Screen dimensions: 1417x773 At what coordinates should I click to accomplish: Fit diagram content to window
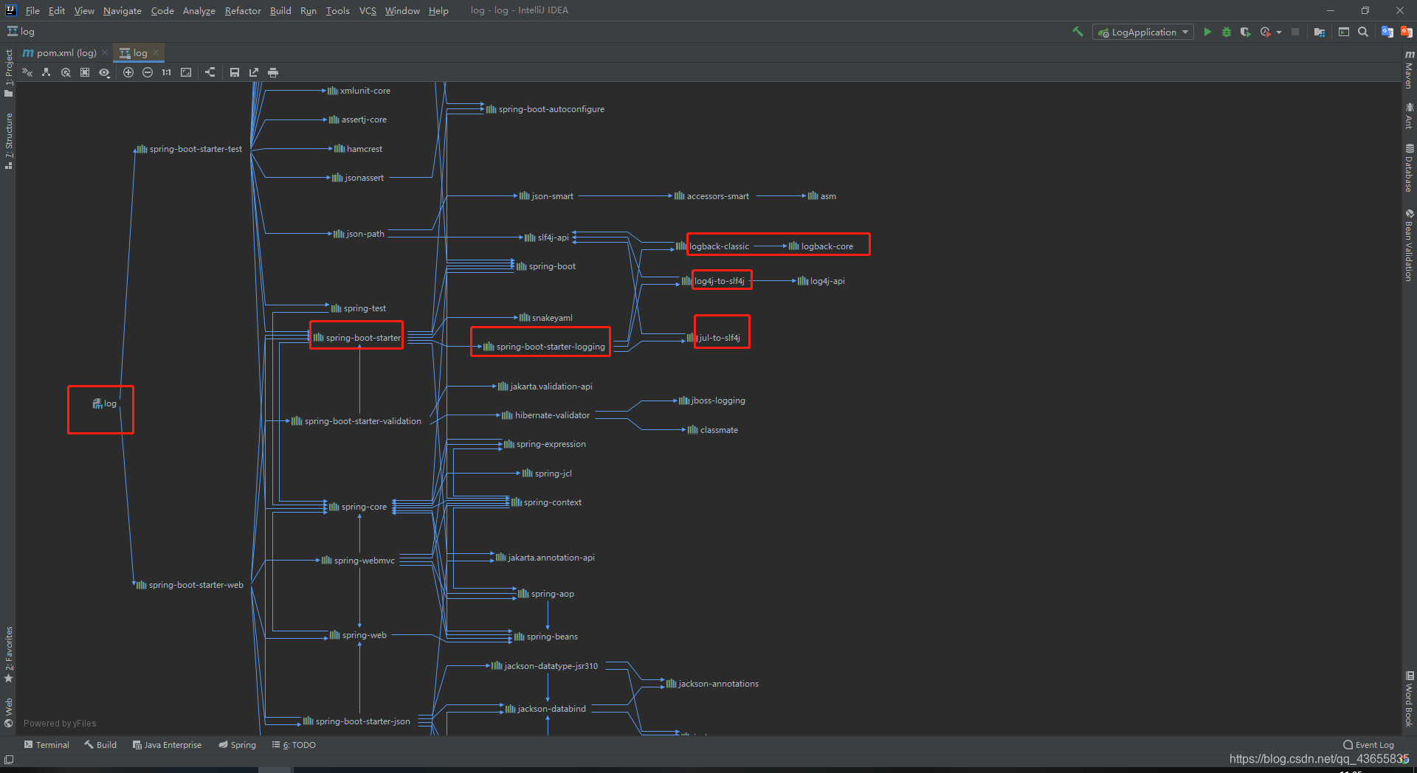pos(186,72)
